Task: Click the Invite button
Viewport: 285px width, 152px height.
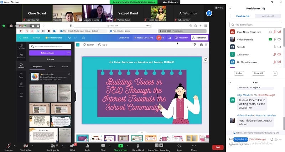Action: coord(239,73)
